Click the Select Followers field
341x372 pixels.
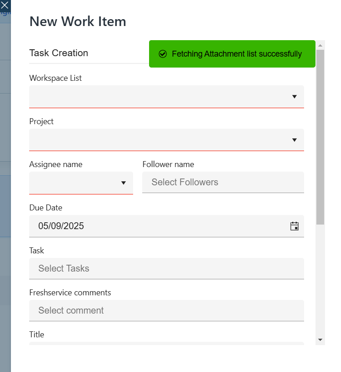pyautogui.click(x=223, y=182)
